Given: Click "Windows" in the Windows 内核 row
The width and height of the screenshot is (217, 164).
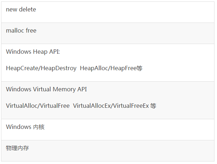Looking at the screenshot, I should (x=19, y=127).
